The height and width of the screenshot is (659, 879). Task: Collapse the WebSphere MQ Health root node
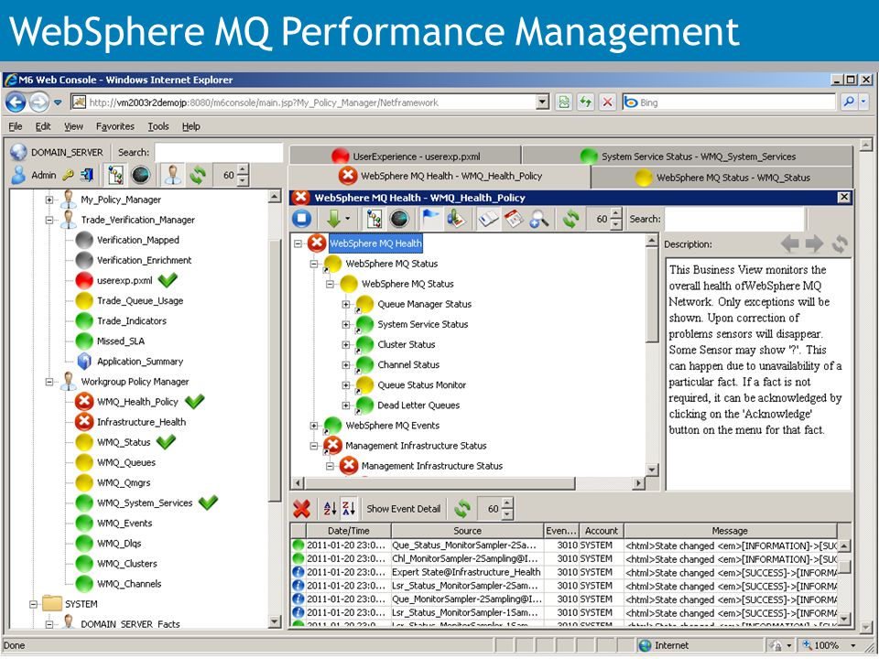coord(298,243)
